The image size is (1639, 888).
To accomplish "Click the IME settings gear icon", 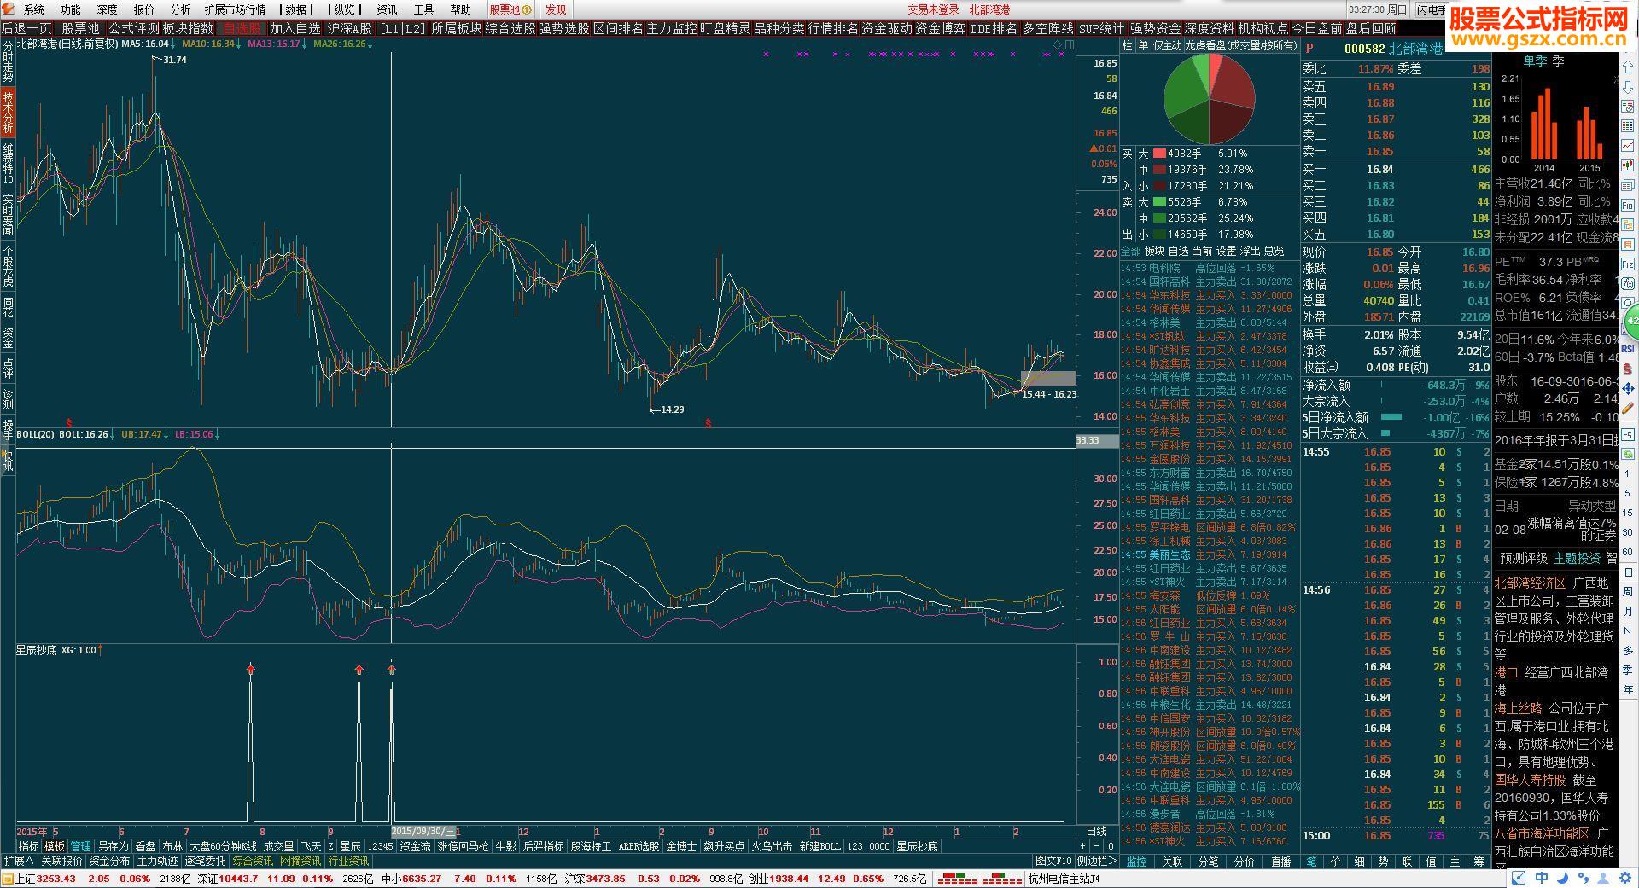I will coord(1625,878).
